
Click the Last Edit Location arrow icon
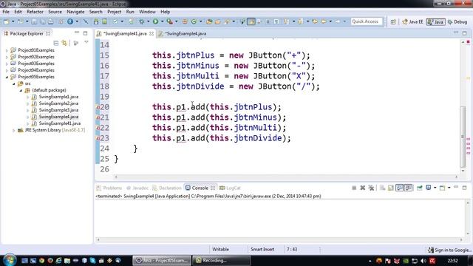315,21
